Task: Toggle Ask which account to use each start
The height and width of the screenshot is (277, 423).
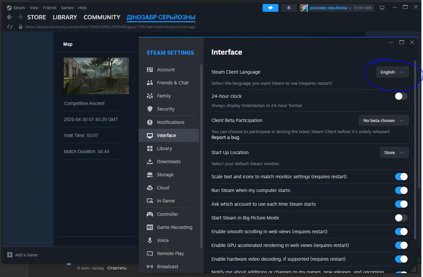Action: [x=401, y=204]
